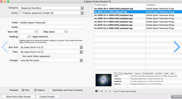The height and width of the screenshot is (99, 182).
Task: Open the gear actions menu
Action: point(97,91)
